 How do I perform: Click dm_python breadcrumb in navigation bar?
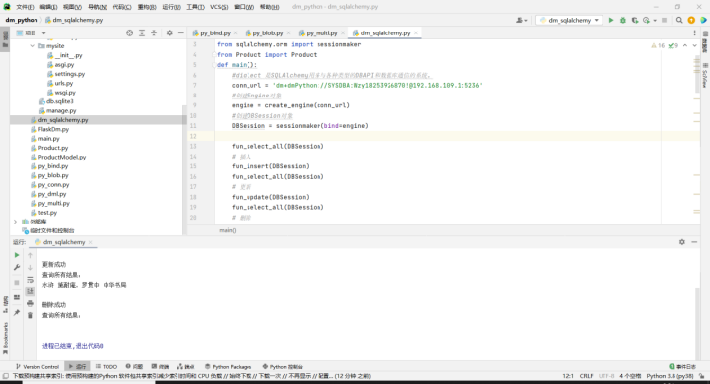pos(22,20)
